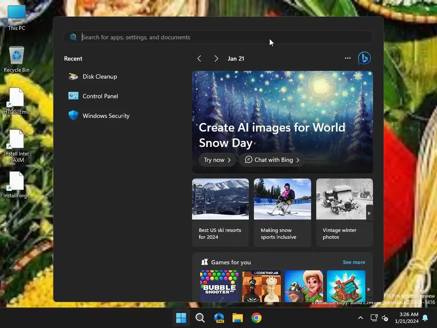Open File Explorer from taskbar
437x328 pixels.
[x=238, y=318]
